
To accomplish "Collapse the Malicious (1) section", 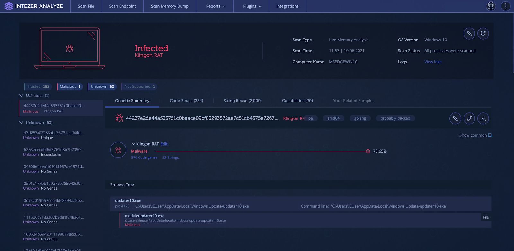I will point(22,96).
